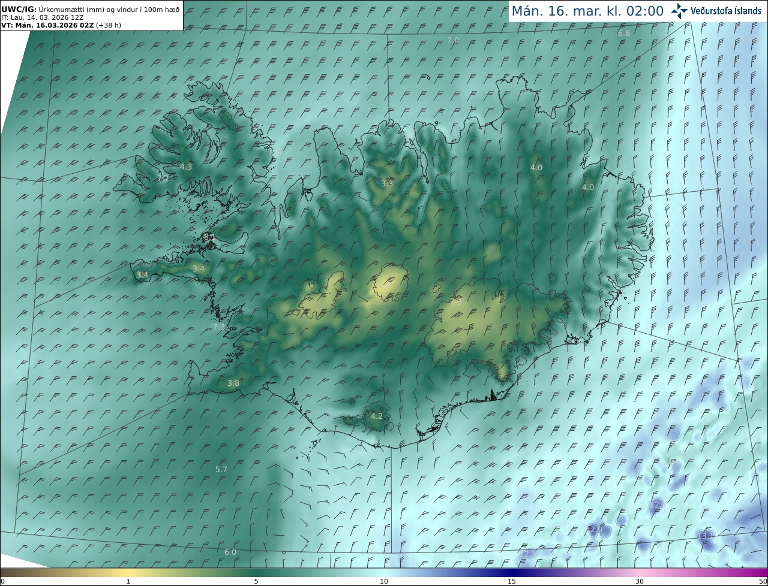Click the 12.1 value label on the map
Image resolution: width=768 pixels, height=586 pixels.
click(x=527, y=554)
